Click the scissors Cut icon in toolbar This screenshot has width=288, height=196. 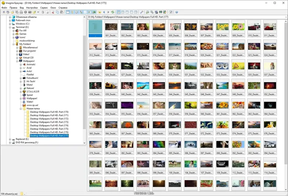[53, 12]
